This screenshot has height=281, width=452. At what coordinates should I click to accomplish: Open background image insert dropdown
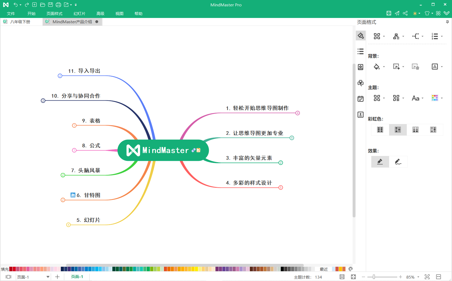point(398,67)
